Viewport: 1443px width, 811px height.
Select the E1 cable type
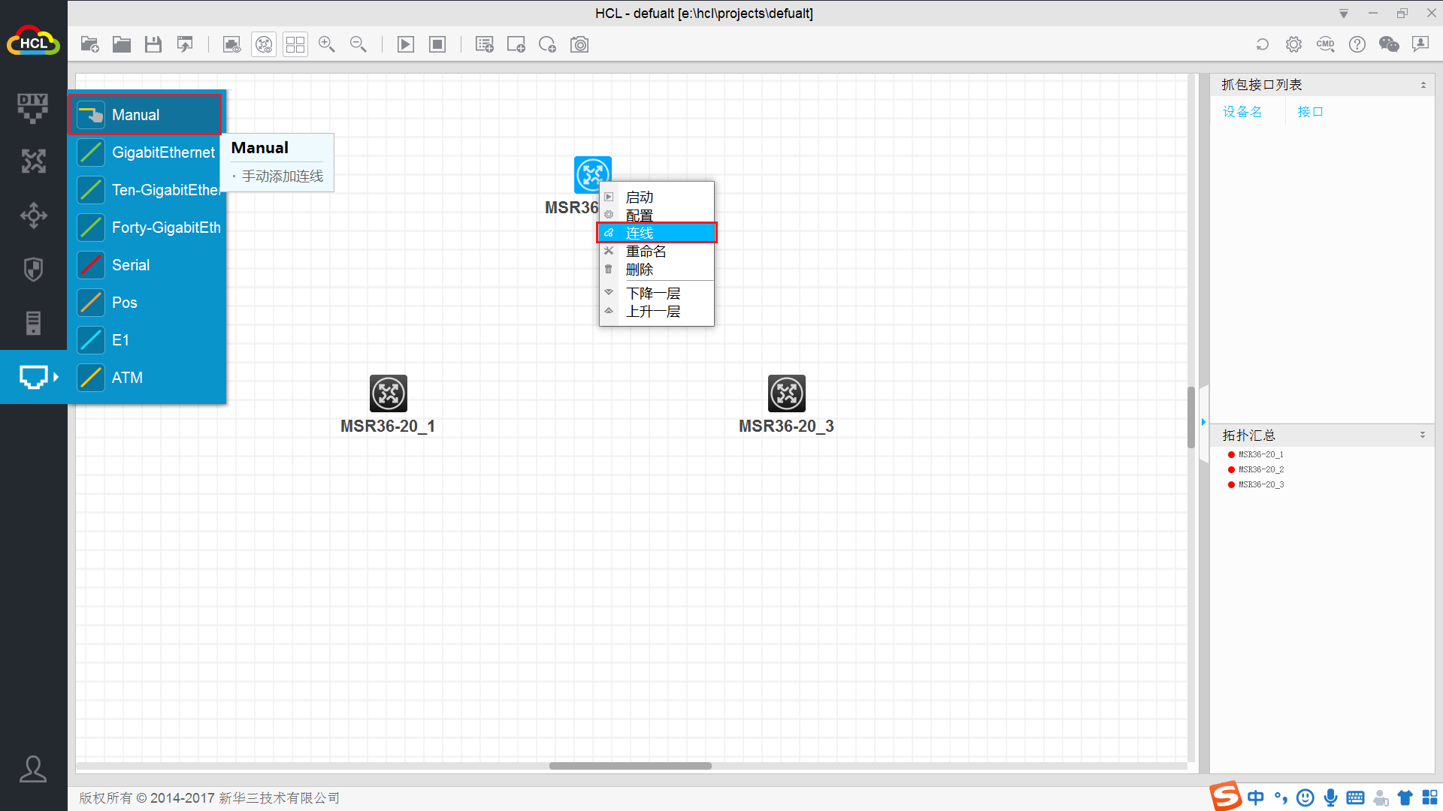coord(147,340)
